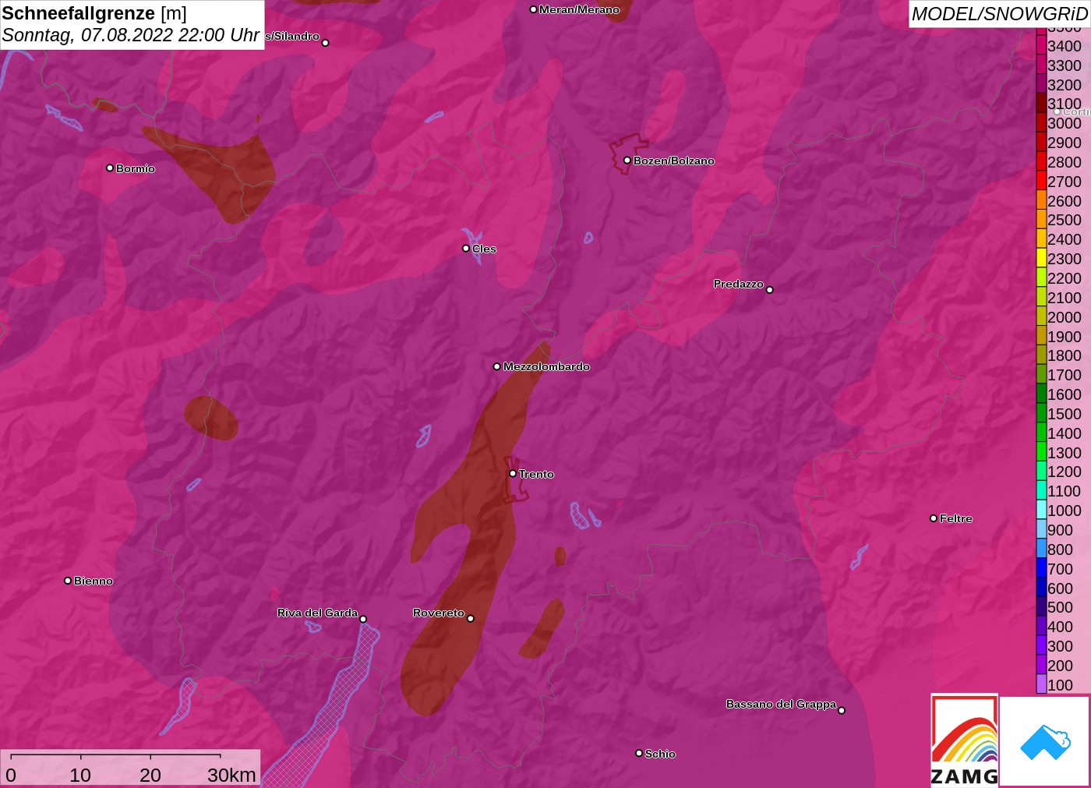Click the Trento city marker dot
Viewport: 1091px width, 788px height.
click(x=513, y=473)
